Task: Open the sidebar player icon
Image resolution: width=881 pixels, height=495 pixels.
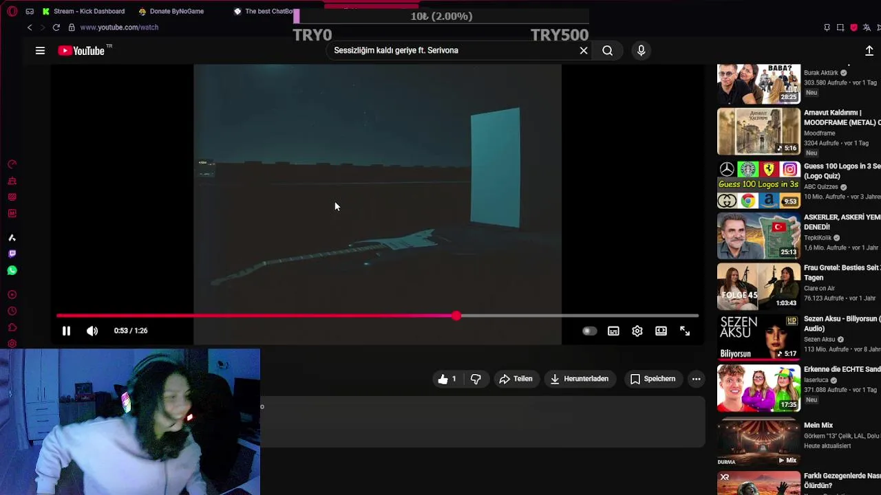Action: 12,295
